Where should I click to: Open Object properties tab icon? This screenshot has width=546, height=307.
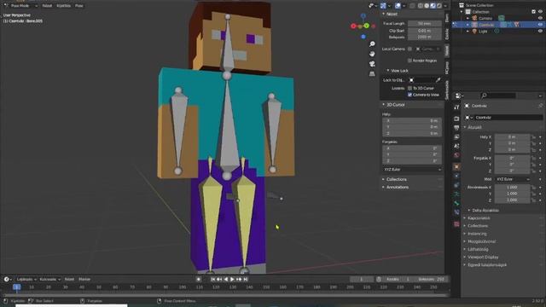coord(456,167)
